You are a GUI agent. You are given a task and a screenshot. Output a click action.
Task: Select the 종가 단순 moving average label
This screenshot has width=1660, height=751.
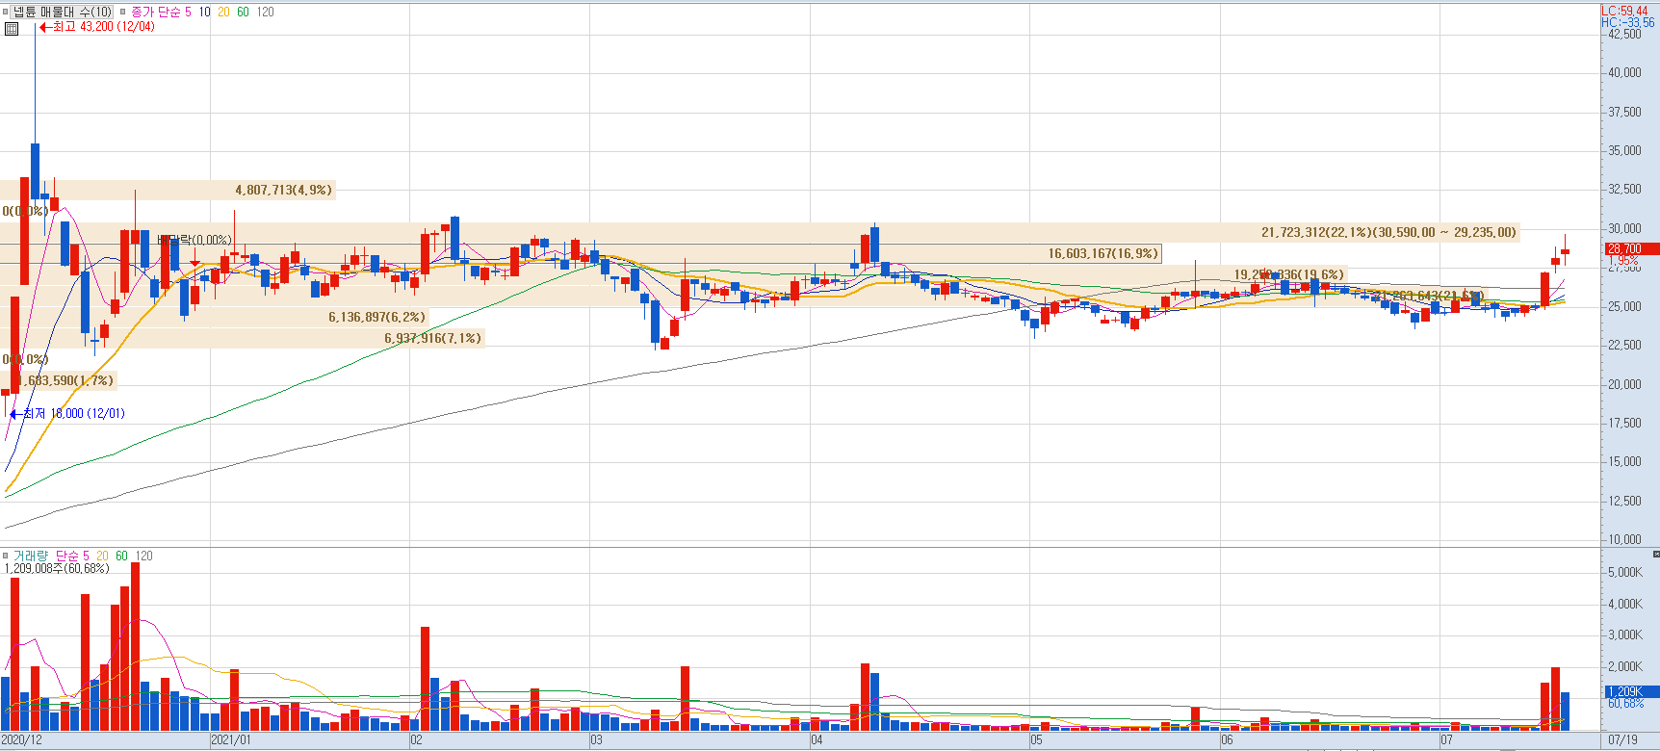tap(155, 12)
